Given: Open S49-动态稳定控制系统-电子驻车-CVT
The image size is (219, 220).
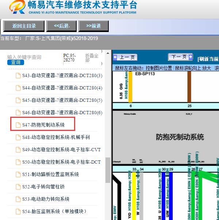Looking at the screenshot, I should click(61, 150).
